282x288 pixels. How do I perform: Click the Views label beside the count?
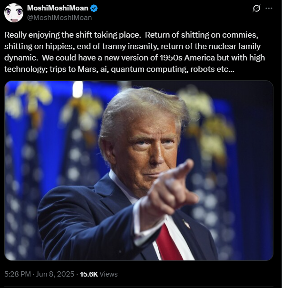(108, 274)
